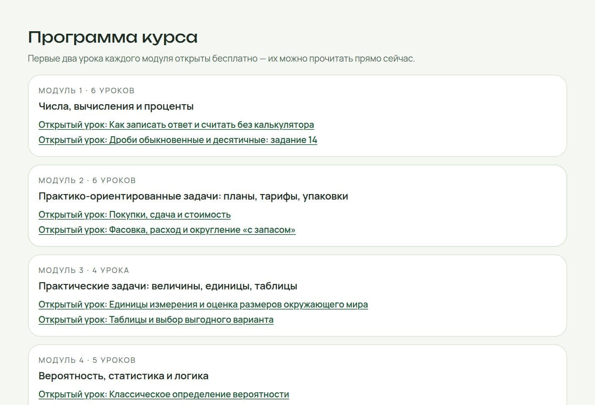Screen dimensions: 595x405
Task: Click the title «Практические задачи: величины, единицы, таблицы»
Action: 168,286
